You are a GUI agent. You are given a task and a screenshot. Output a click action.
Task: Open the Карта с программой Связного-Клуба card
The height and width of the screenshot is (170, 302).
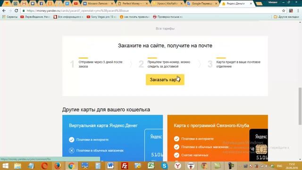coord(218,138)
